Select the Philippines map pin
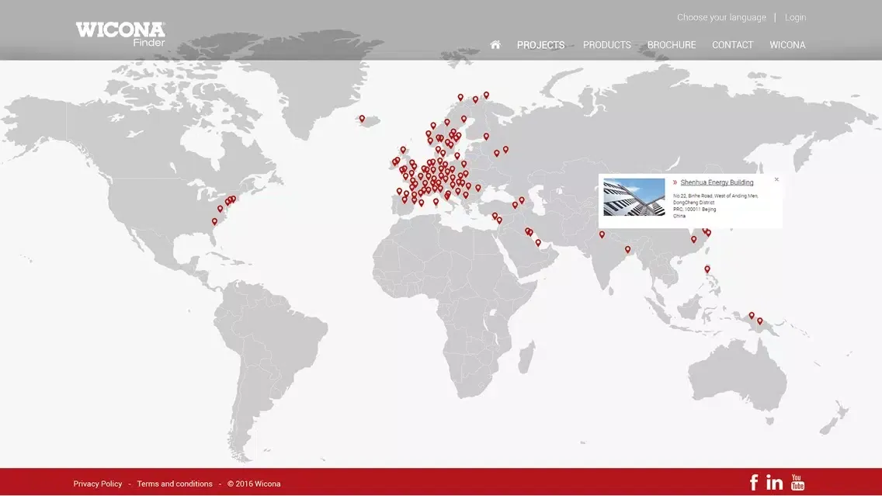This screenshot has width=882, height=496. [707, 269]
